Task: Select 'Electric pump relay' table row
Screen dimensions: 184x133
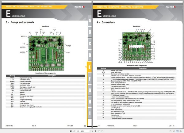Action: (45, 82)
